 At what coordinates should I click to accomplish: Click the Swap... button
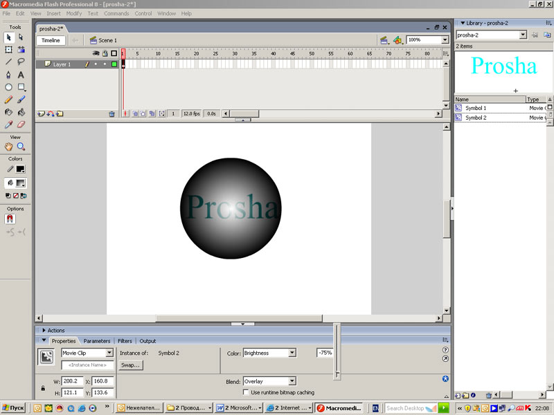[130, 365]
